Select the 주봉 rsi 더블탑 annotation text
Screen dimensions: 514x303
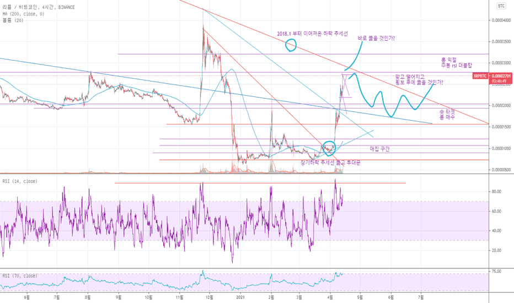pyautogui.click(x=456, y=65)
